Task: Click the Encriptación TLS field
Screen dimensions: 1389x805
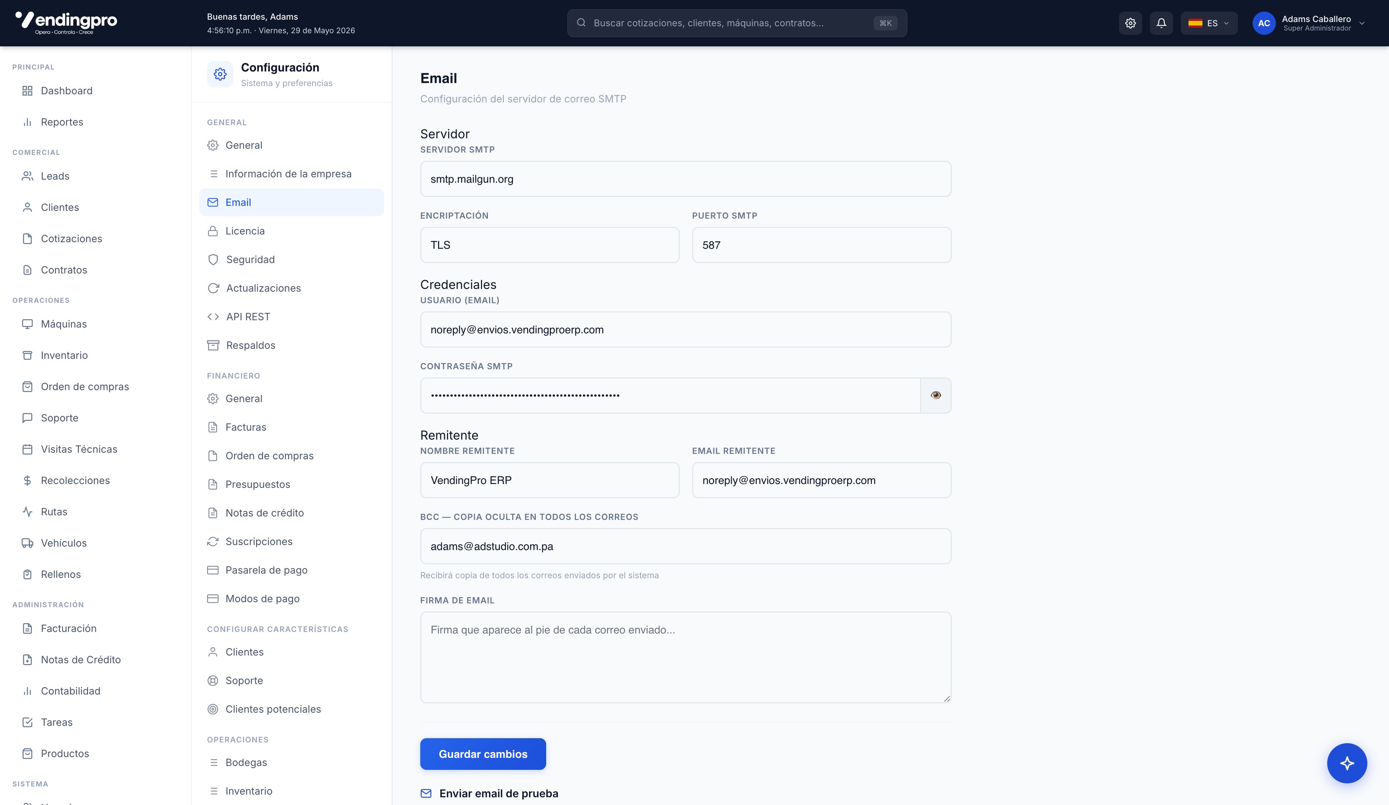Action: (550, 245)
